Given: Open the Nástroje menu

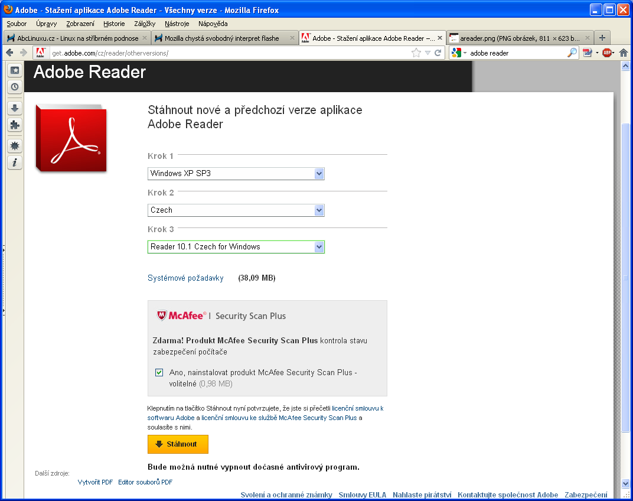Looking at the screenshot, I should point(177,24).
